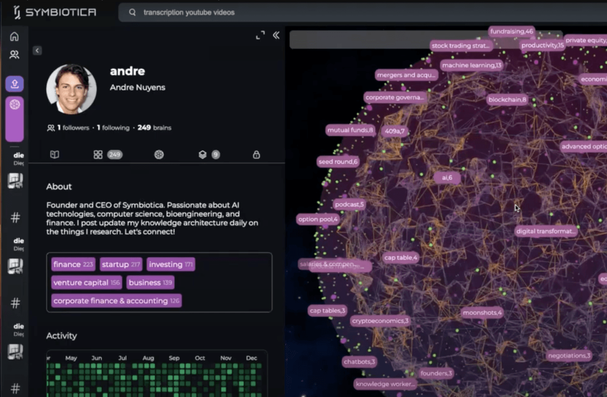The height and width of the screenshot is (397, 607).
Task: Click the mutual funds,8 graph label
Action: (350, 130)
